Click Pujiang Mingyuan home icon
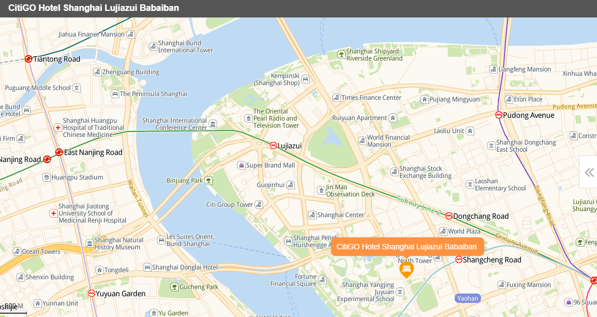The image size is (597, 317). coord(425,99)
